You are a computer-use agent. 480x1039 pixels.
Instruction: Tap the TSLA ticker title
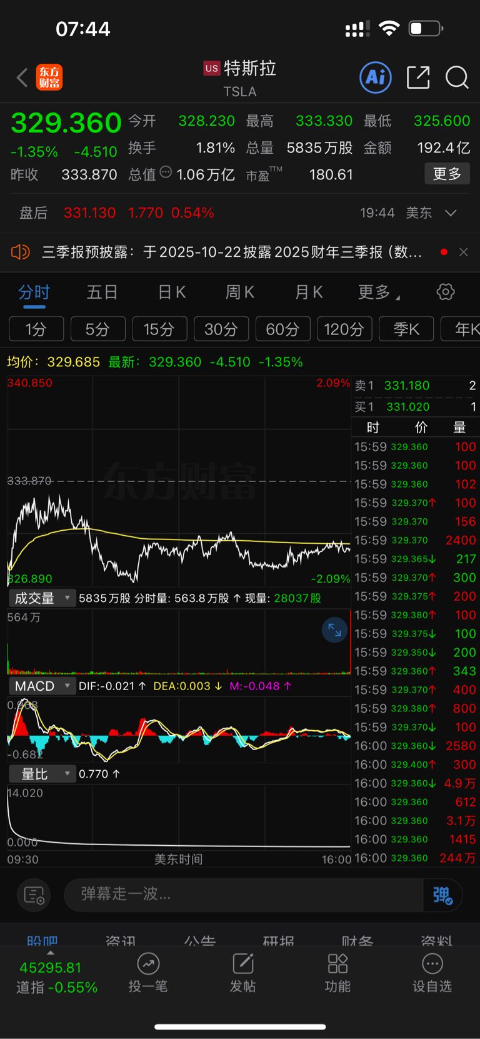coord(240,92)
